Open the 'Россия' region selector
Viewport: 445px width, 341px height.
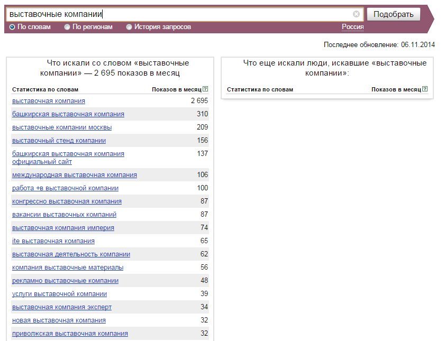click(352, 27)
